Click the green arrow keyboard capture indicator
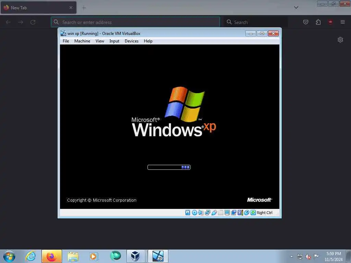The width and height of the screenshot is (351, 263). [253, 212]
